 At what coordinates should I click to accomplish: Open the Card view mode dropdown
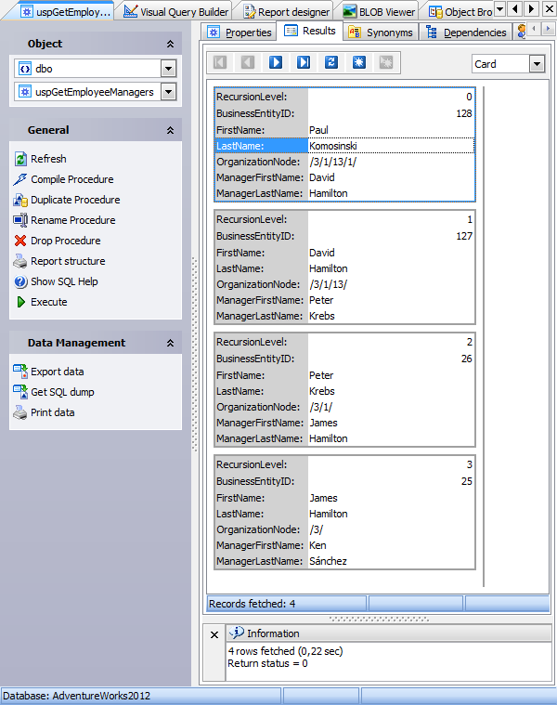coord(537,64)
